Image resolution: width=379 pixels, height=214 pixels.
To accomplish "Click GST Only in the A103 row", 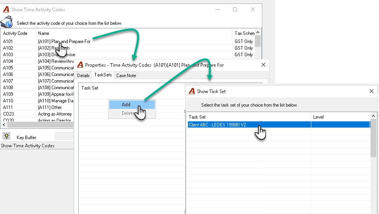I will [244, 55].
